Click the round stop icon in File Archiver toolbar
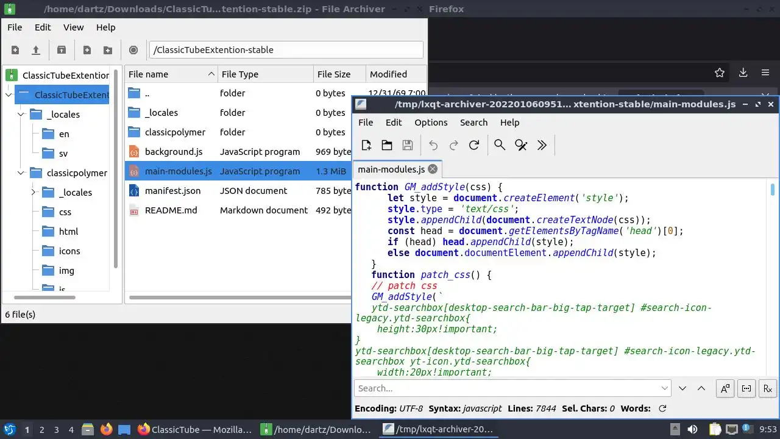Screen dimensions: 780x439 133,50
